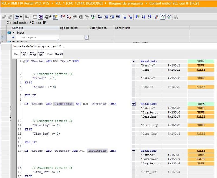Insert a CASE OF statement snippet
This screenshot has width=217, height=178.
click(x=25, y=54)
